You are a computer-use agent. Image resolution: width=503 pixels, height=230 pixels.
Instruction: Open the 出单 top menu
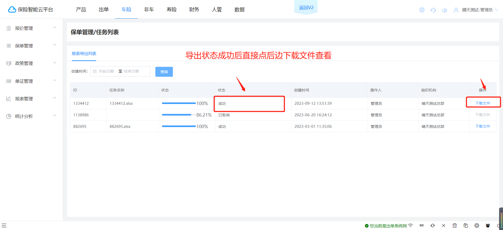click(x=104, y=9)
